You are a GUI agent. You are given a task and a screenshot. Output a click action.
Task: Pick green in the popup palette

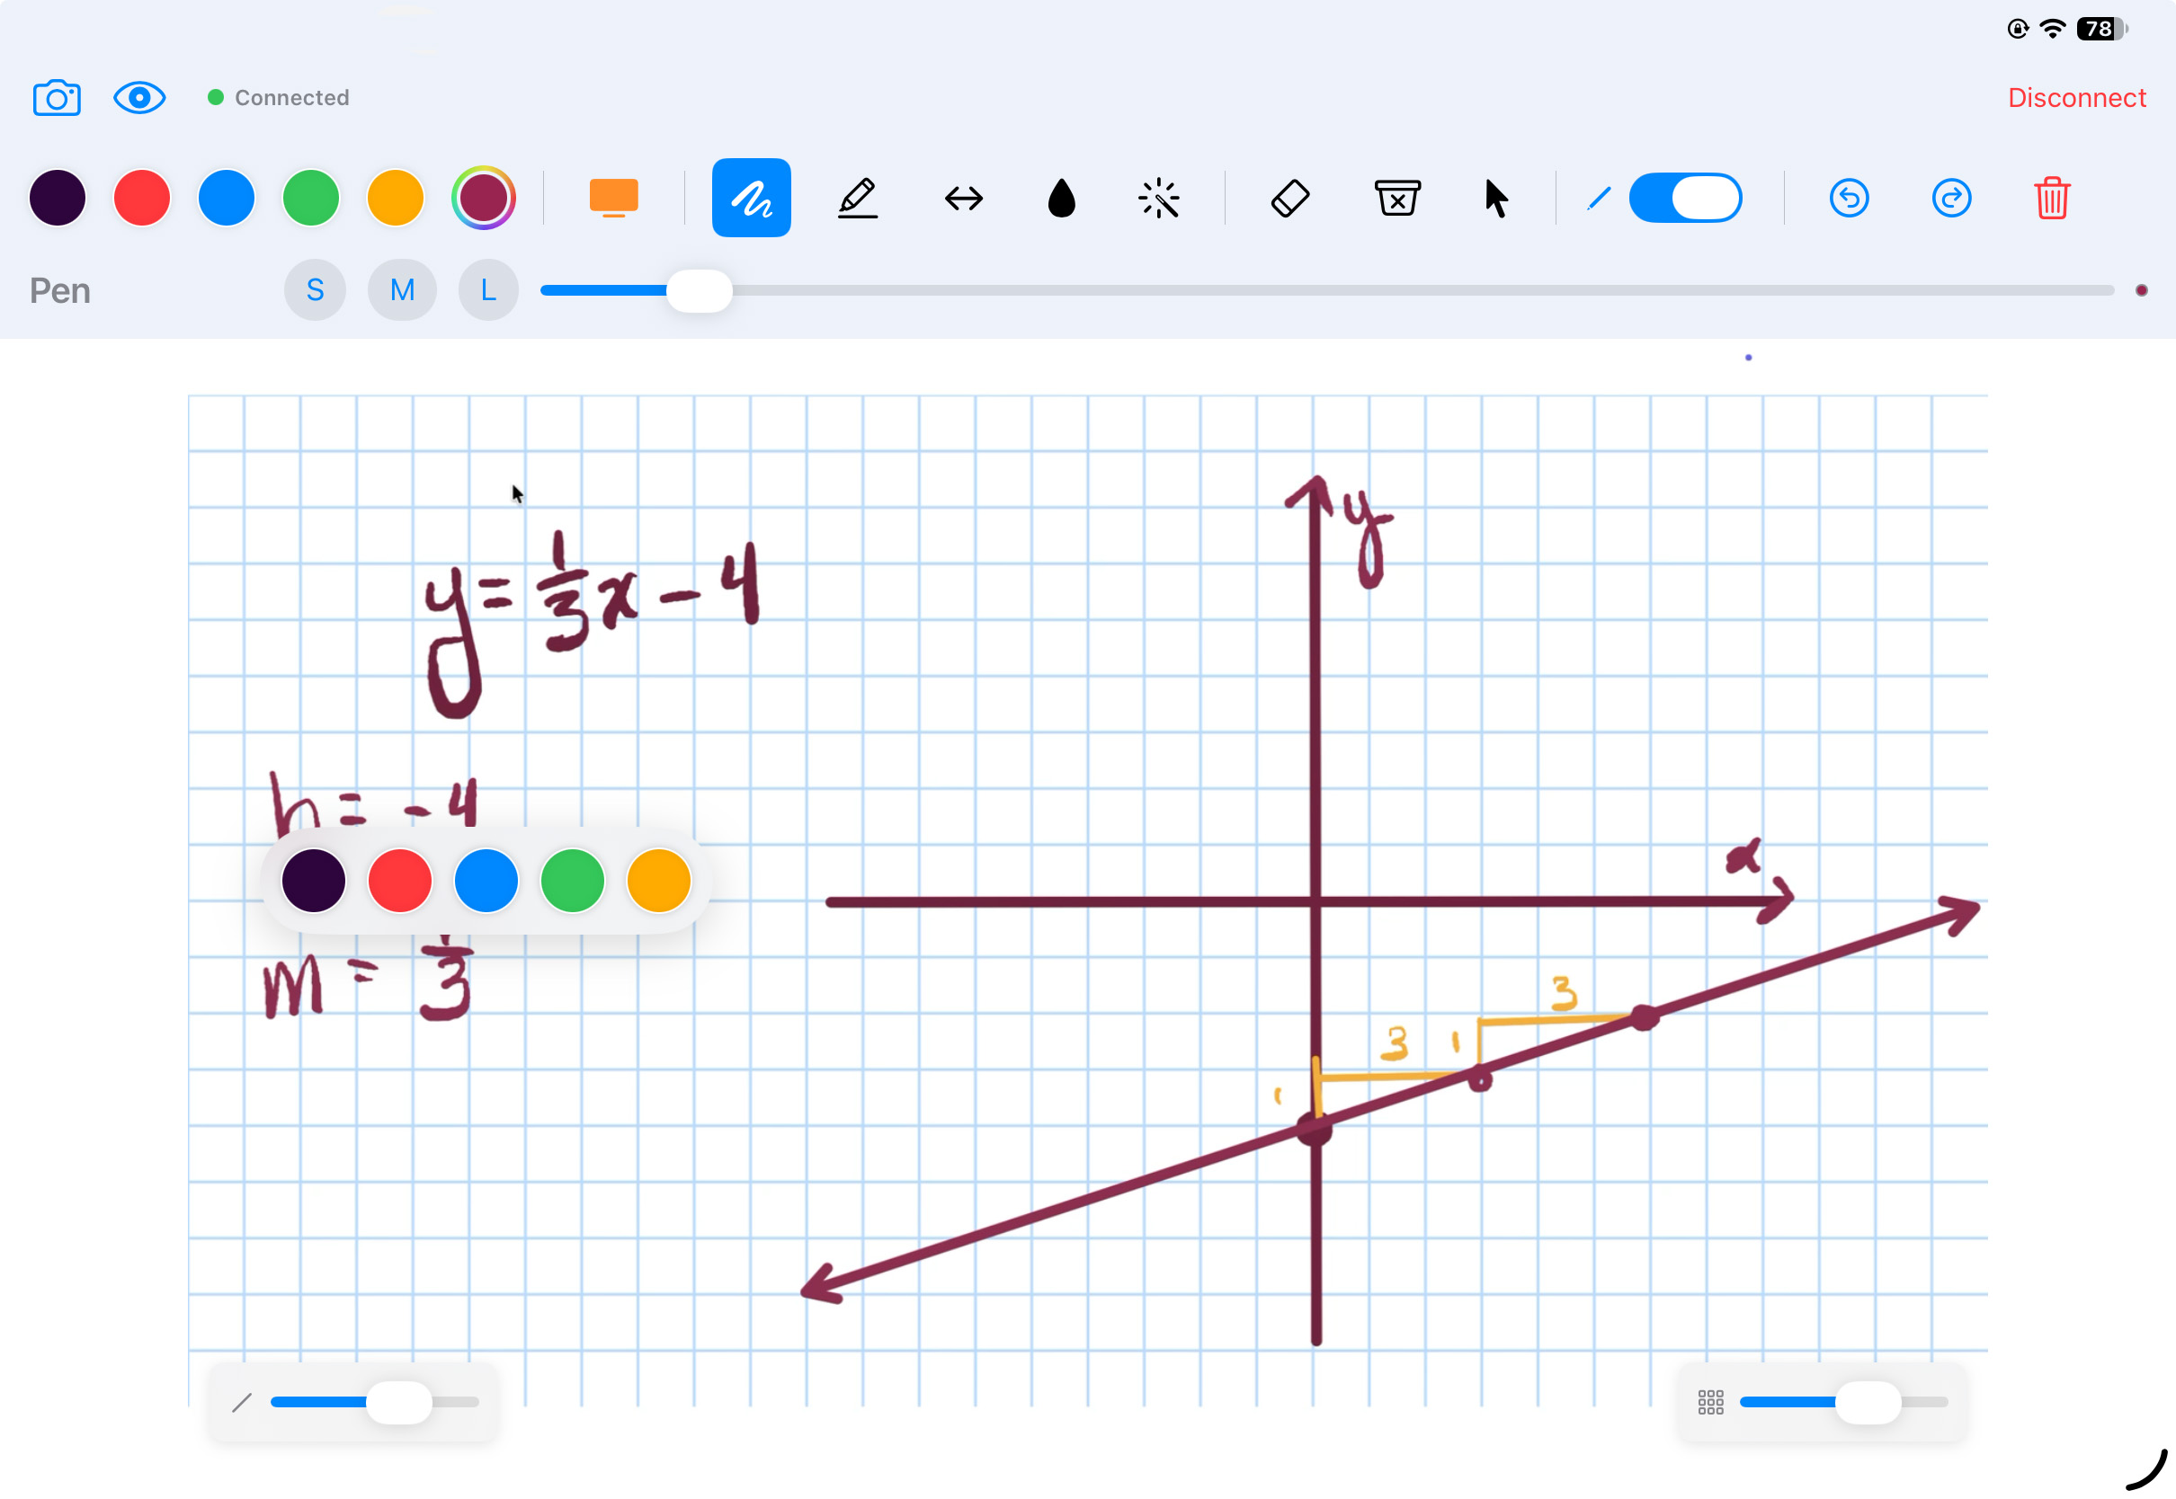[x=572, y=881]
